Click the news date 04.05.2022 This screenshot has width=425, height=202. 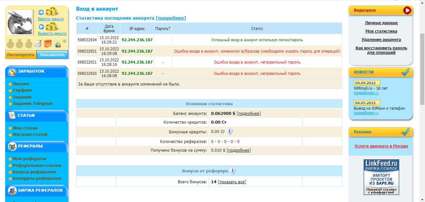pos(367,103)
